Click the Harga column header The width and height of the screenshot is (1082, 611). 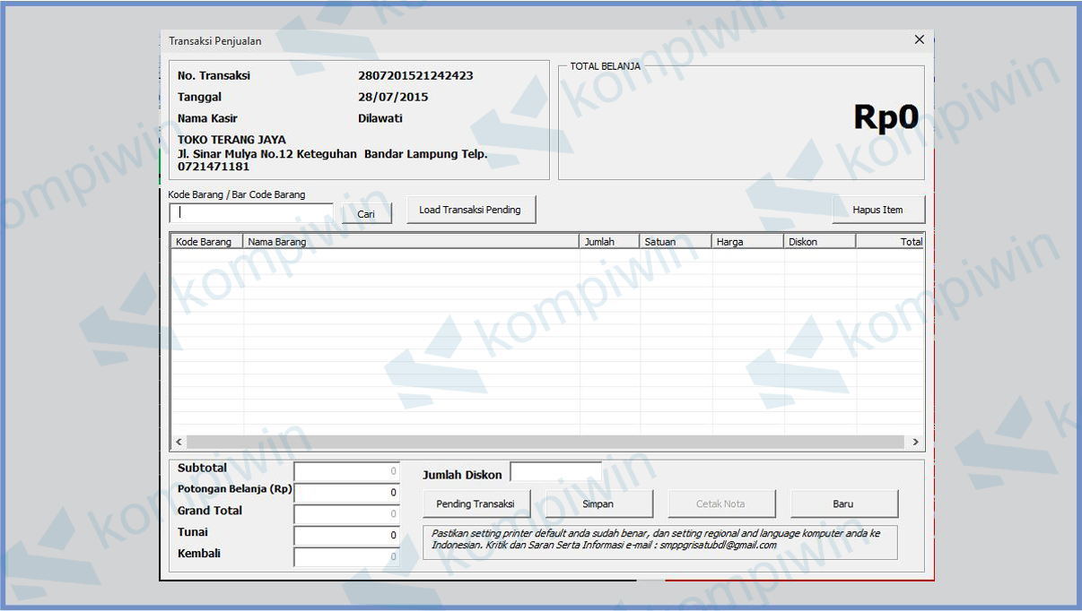tap(746, 242)
